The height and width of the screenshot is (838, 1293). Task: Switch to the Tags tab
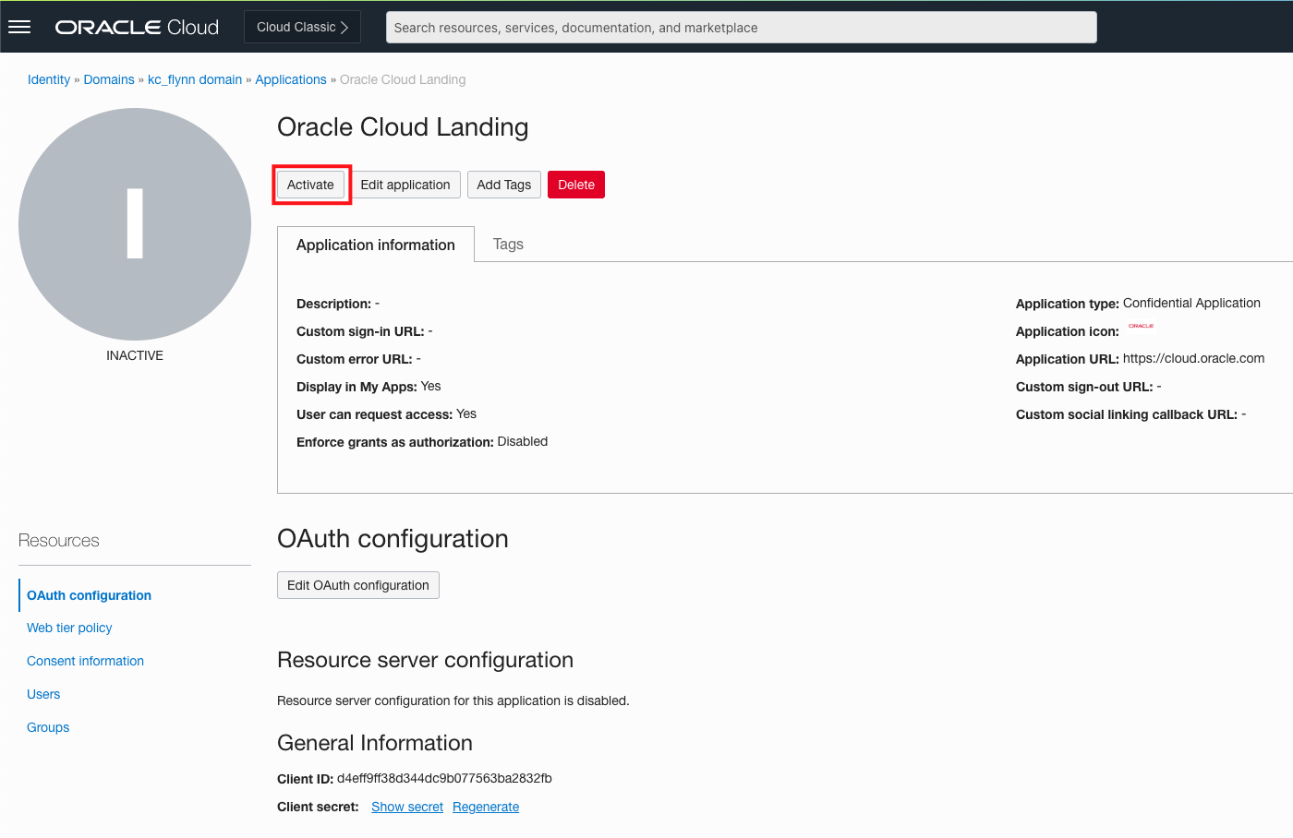point(508,245)
